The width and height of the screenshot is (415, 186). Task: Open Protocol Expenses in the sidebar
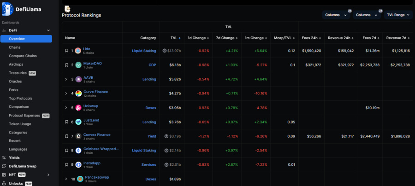pyautogui.click(x=24, y=116)
